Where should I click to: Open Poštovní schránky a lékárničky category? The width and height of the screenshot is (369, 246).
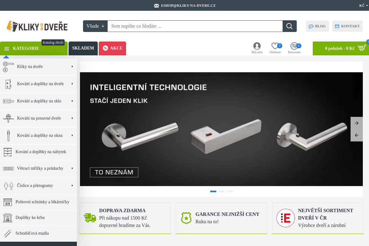[42, 202]
